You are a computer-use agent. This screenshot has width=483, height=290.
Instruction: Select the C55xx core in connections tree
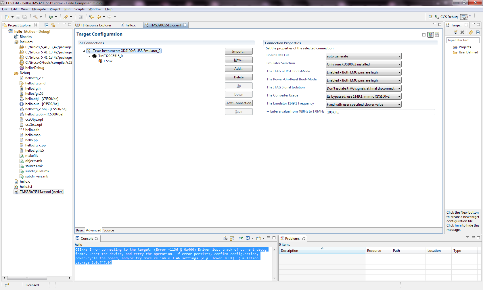[108, 61]
